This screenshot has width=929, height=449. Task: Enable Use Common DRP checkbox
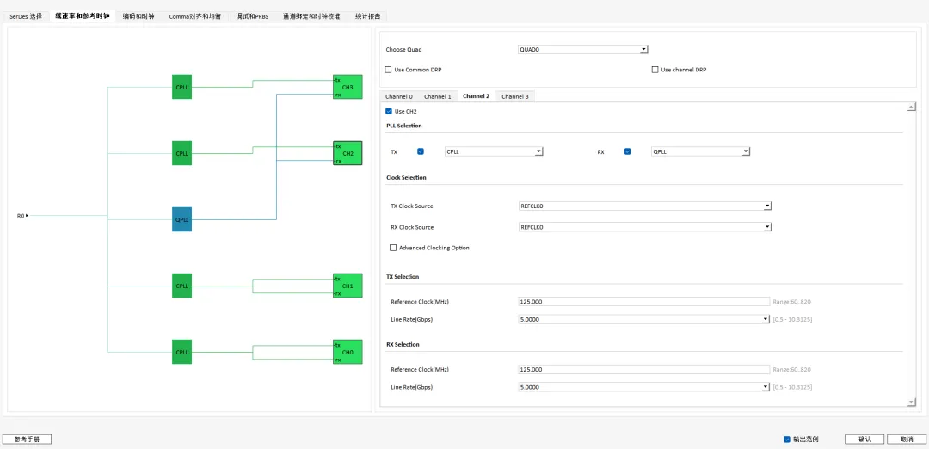(389, 70)
